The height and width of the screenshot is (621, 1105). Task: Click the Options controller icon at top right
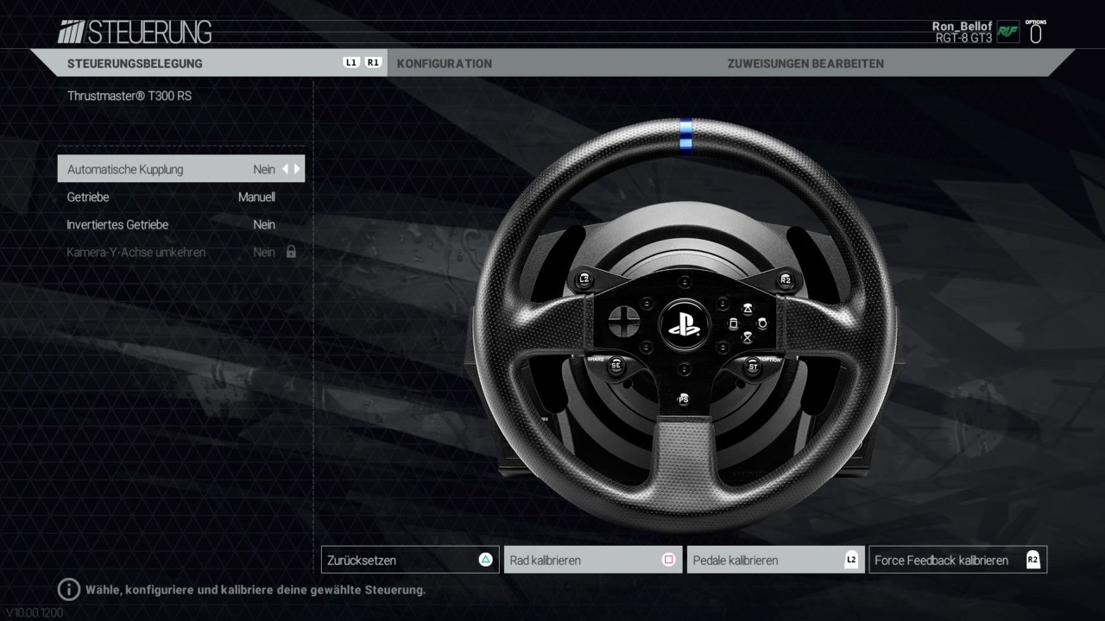tap(1036, 32)
